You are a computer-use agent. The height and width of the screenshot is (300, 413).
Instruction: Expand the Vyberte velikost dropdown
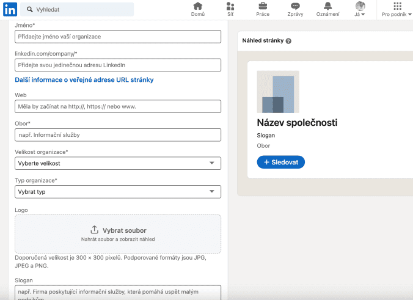pyautogui.click(x=118, y=163)
